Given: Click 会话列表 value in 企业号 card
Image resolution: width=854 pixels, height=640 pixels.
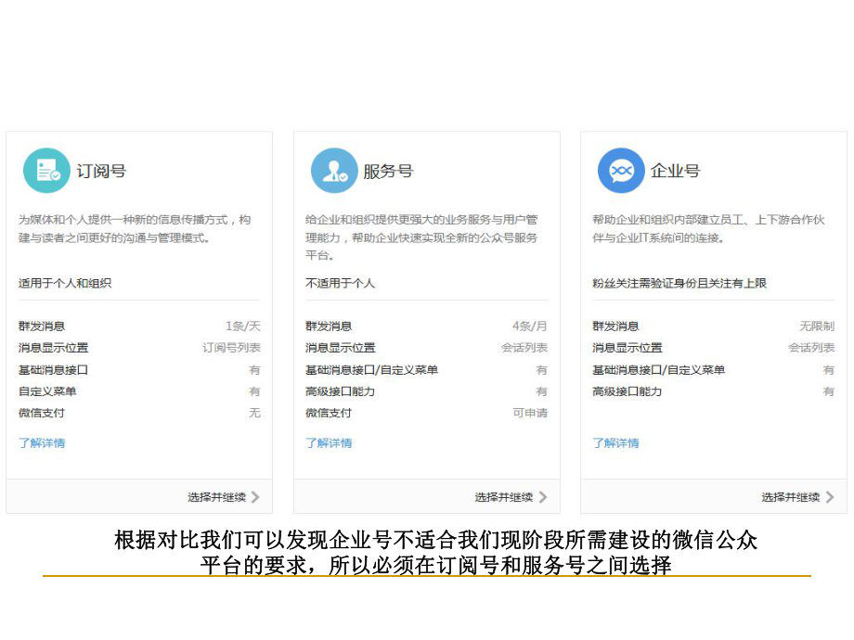Looking at the screenshot, I should click(x=811, y=347).
